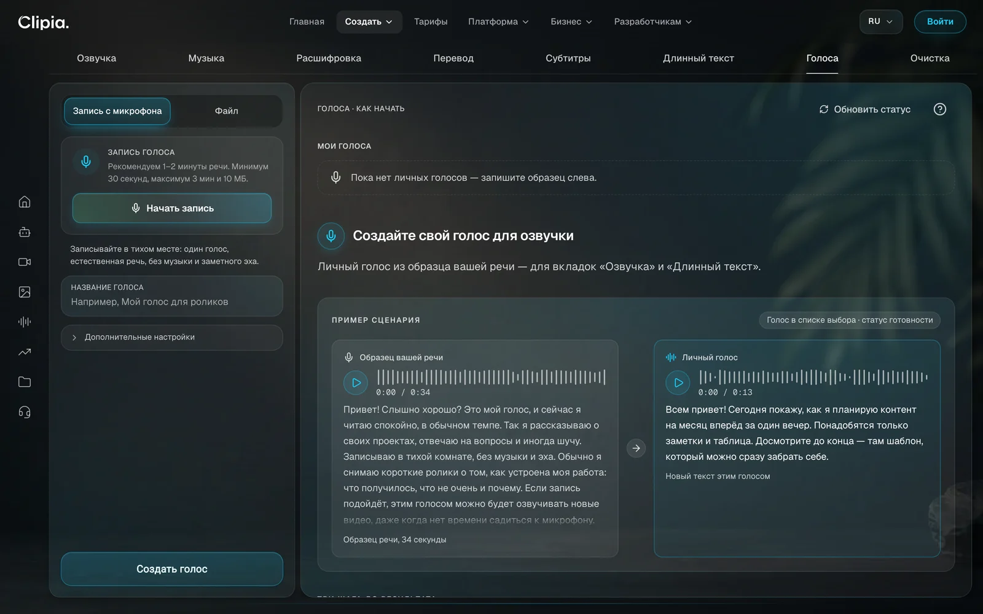Screen dimensions: 983x614
Task: Click Обновить статус link
Action: point(865,109)
